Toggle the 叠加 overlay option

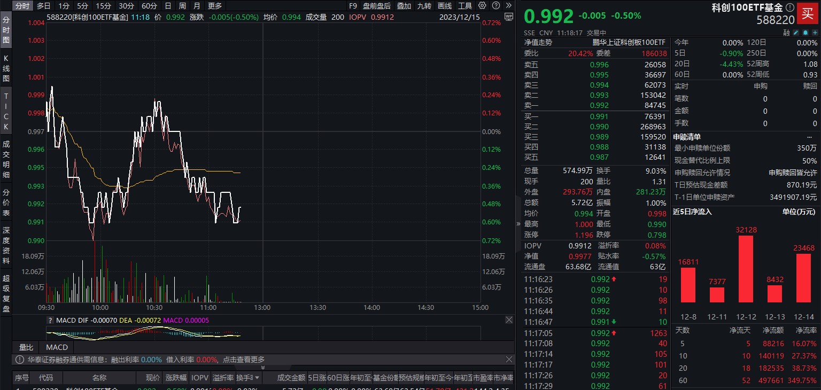tap(404, 6)
